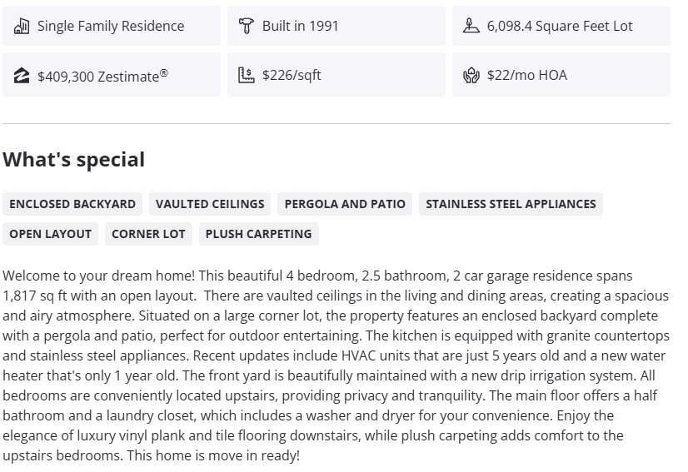Click the $22/mo HOA text
The height and width of the screenshot is (472, 688).
pos(527,75)
